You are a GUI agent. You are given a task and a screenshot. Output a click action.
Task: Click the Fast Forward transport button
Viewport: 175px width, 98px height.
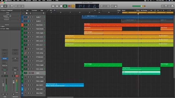click(x=57, y=6)
